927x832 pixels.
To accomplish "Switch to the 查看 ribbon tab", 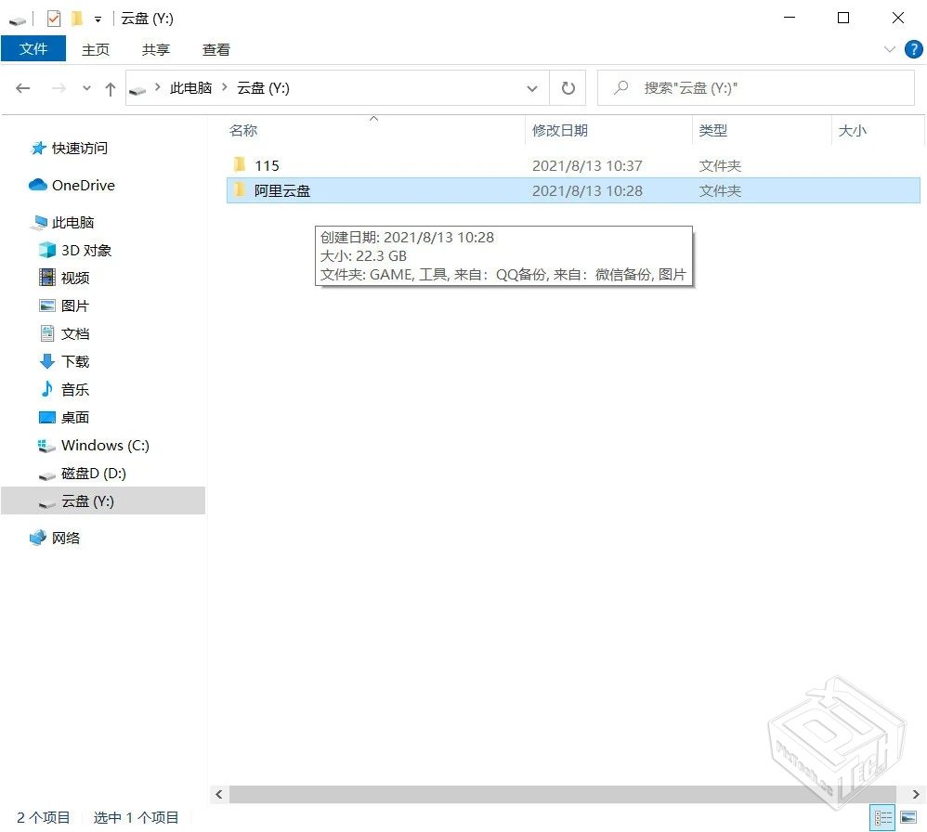I will pos(215,49).
